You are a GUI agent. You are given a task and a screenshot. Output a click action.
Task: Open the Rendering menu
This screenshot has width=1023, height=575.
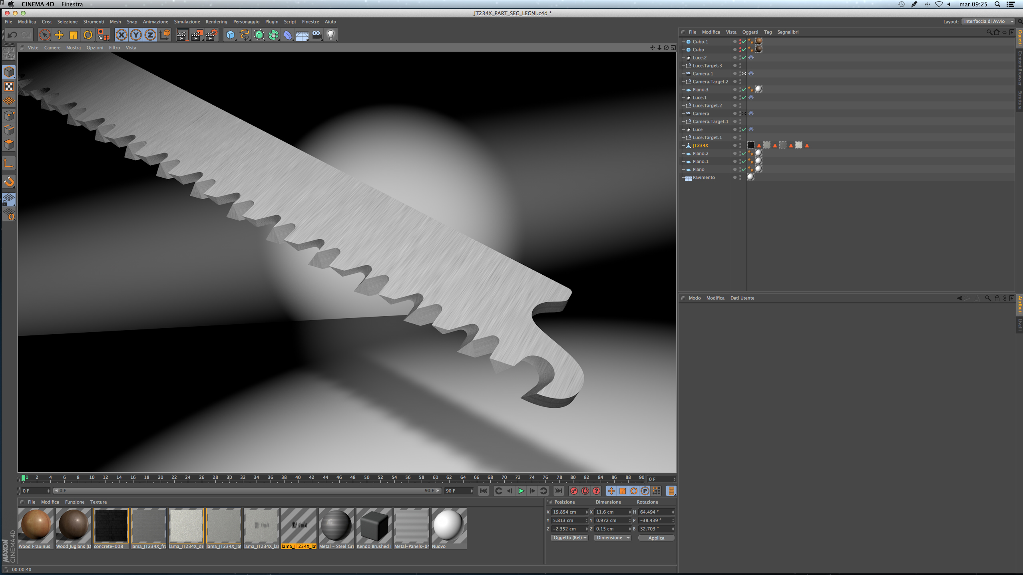216,22
